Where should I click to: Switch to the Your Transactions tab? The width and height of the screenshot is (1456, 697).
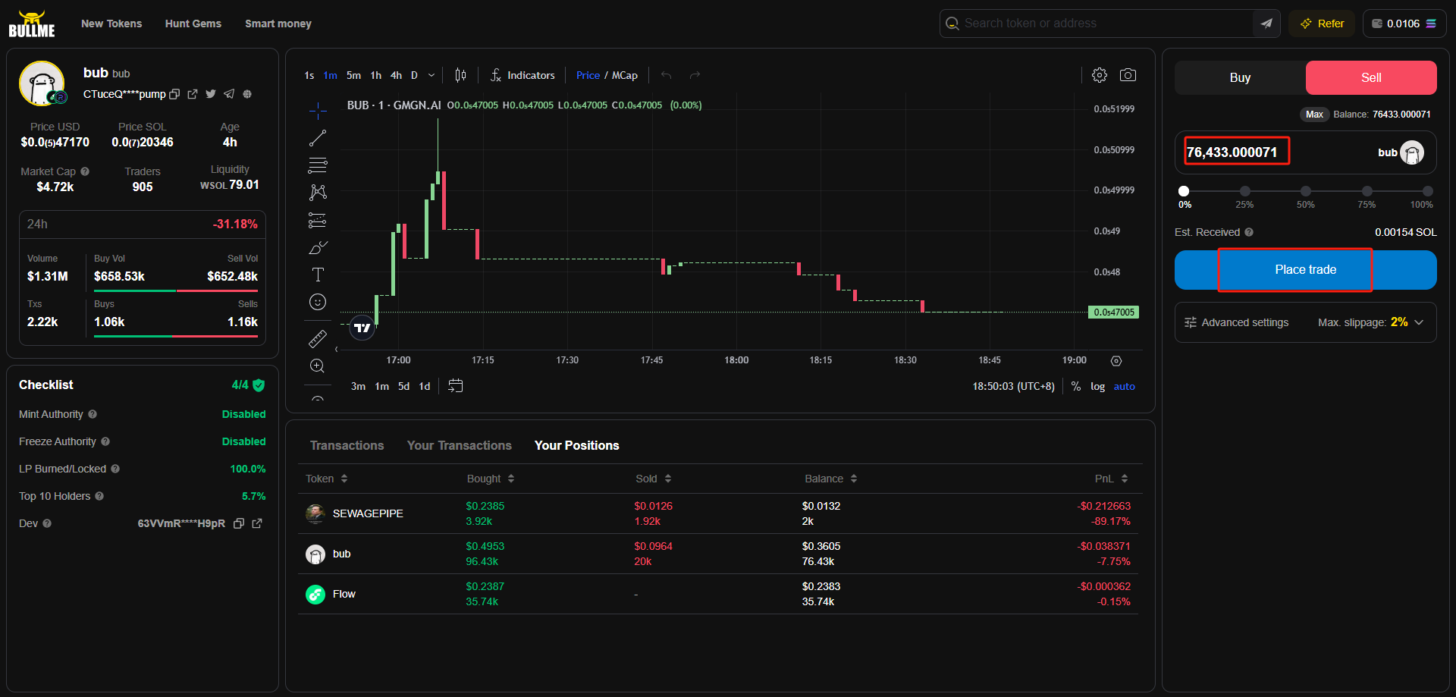click(x=459, y=445)
